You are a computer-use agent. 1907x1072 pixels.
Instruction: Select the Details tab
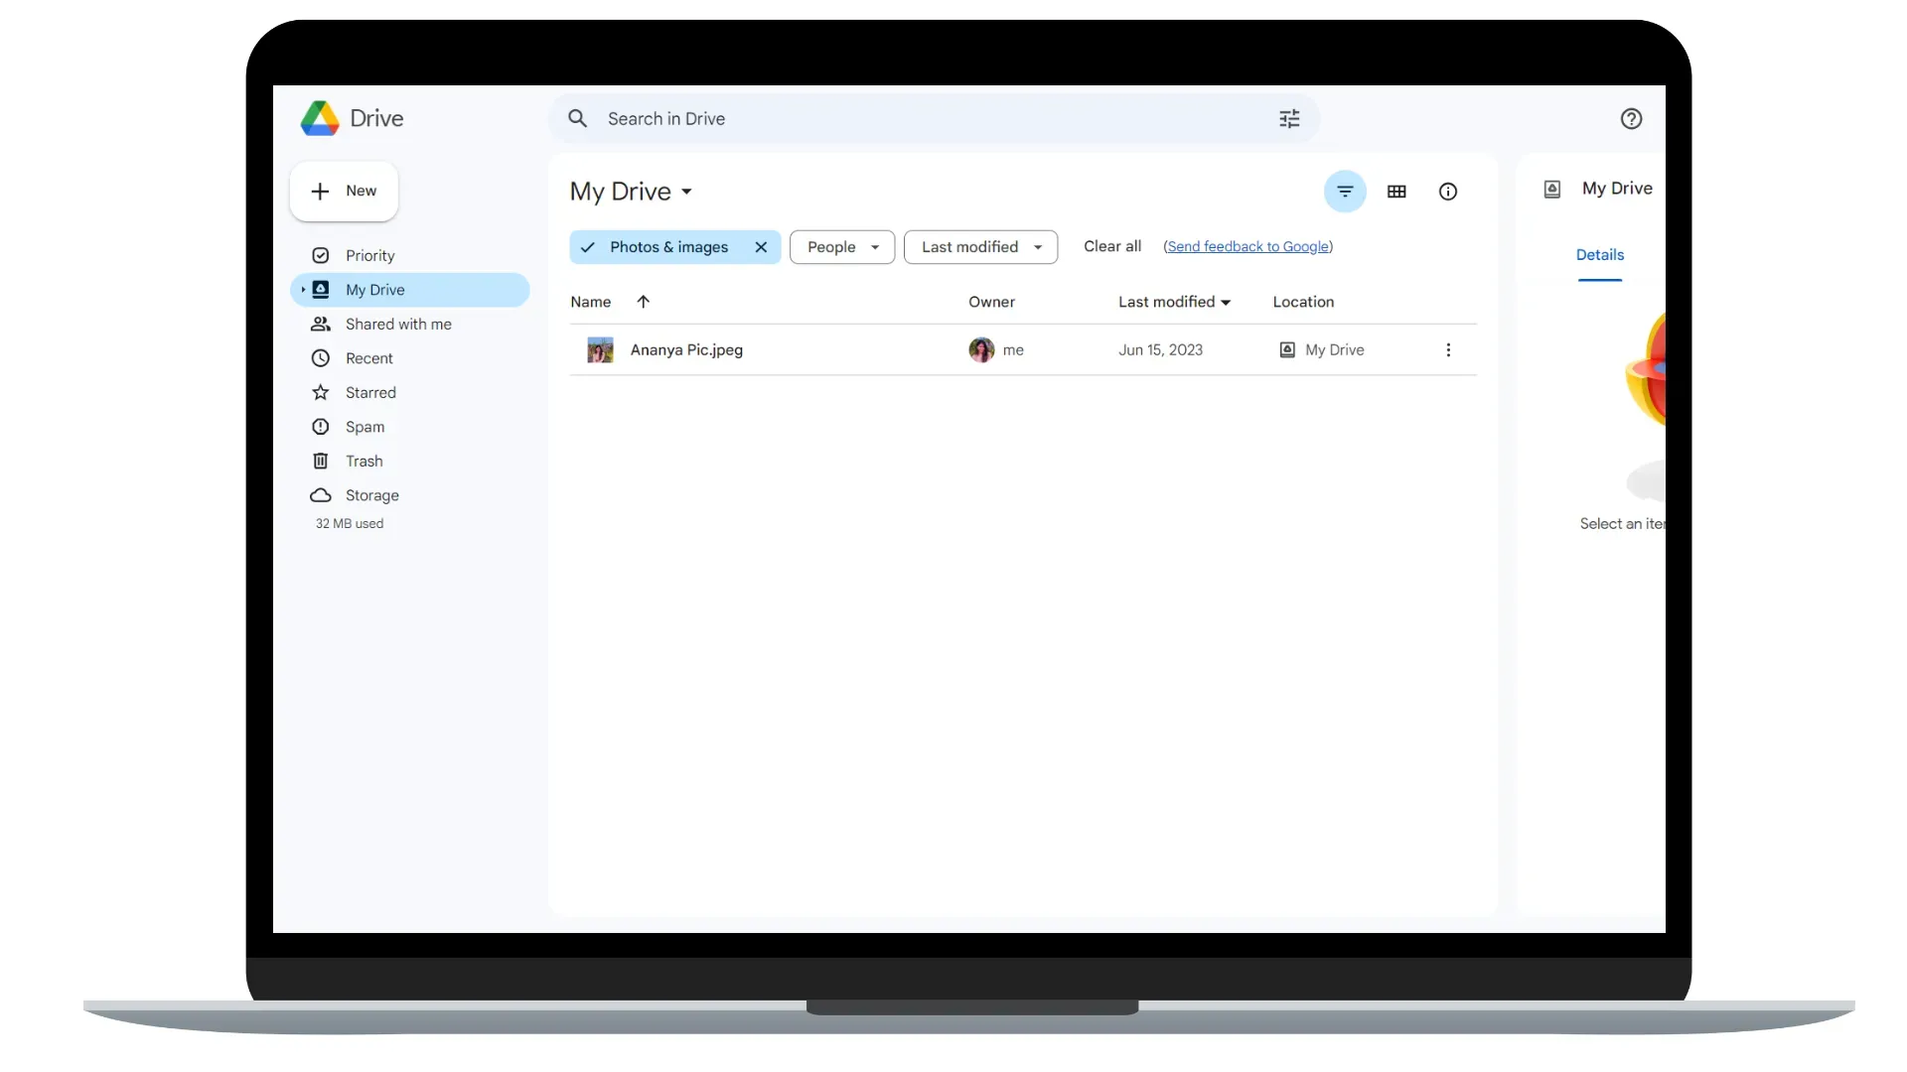coord(1599,255)
